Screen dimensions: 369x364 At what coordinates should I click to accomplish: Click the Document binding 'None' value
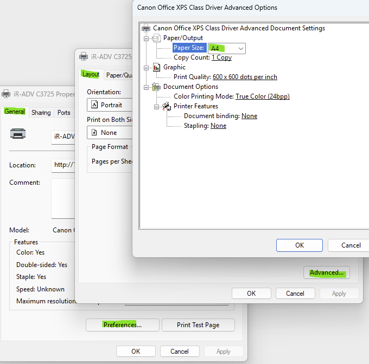[249, 116]
